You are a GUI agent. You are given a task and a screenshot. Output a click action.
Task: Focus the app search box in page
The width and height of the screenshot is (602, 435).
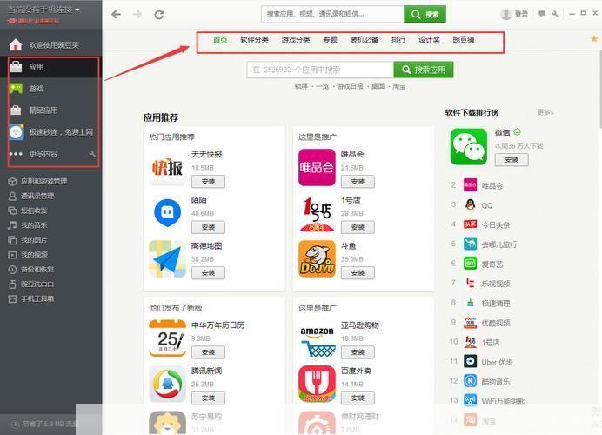pos(320,70)
